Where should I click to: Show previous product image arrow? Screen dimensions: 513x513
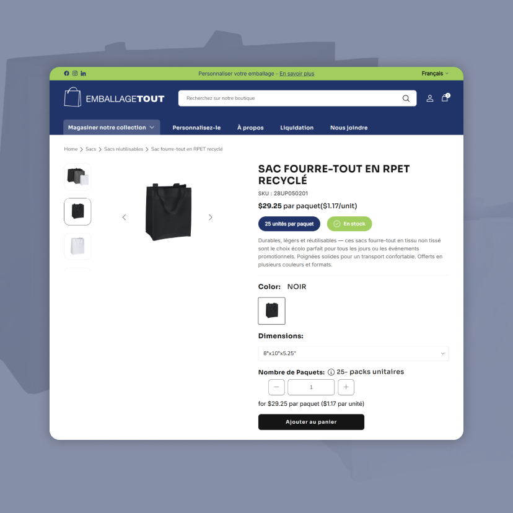pyautogui.click(x=125, y=217)
